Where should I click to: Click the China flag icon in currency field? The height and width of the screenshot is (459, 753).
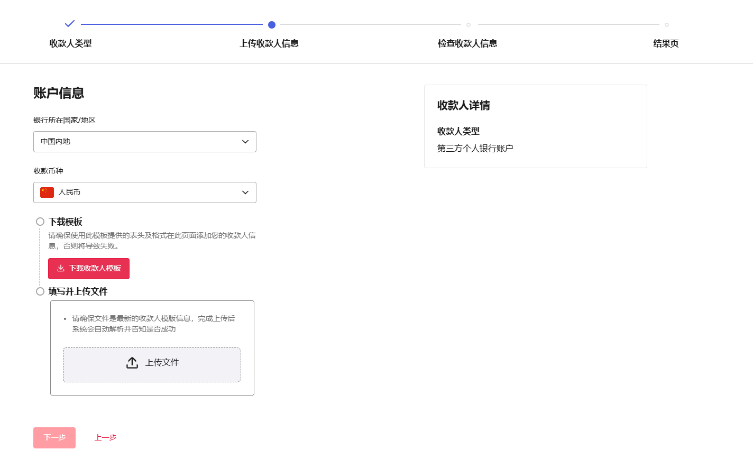47,192
